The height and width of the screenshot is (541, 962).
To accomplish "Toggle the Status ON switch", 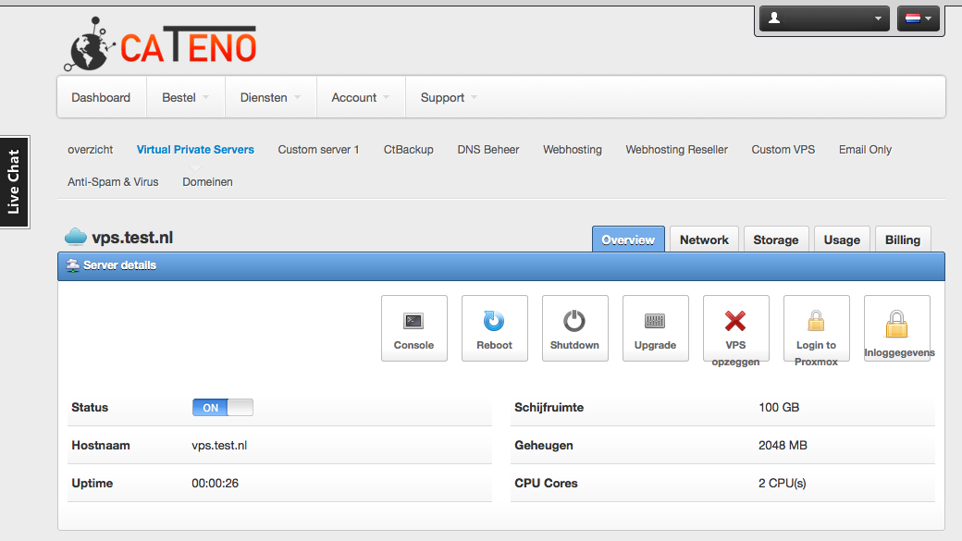I will [x=223, y=407].
